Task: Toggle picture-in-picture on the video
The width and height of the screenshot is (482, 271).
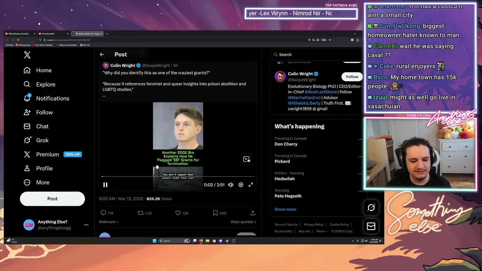Action: point(247,159)
